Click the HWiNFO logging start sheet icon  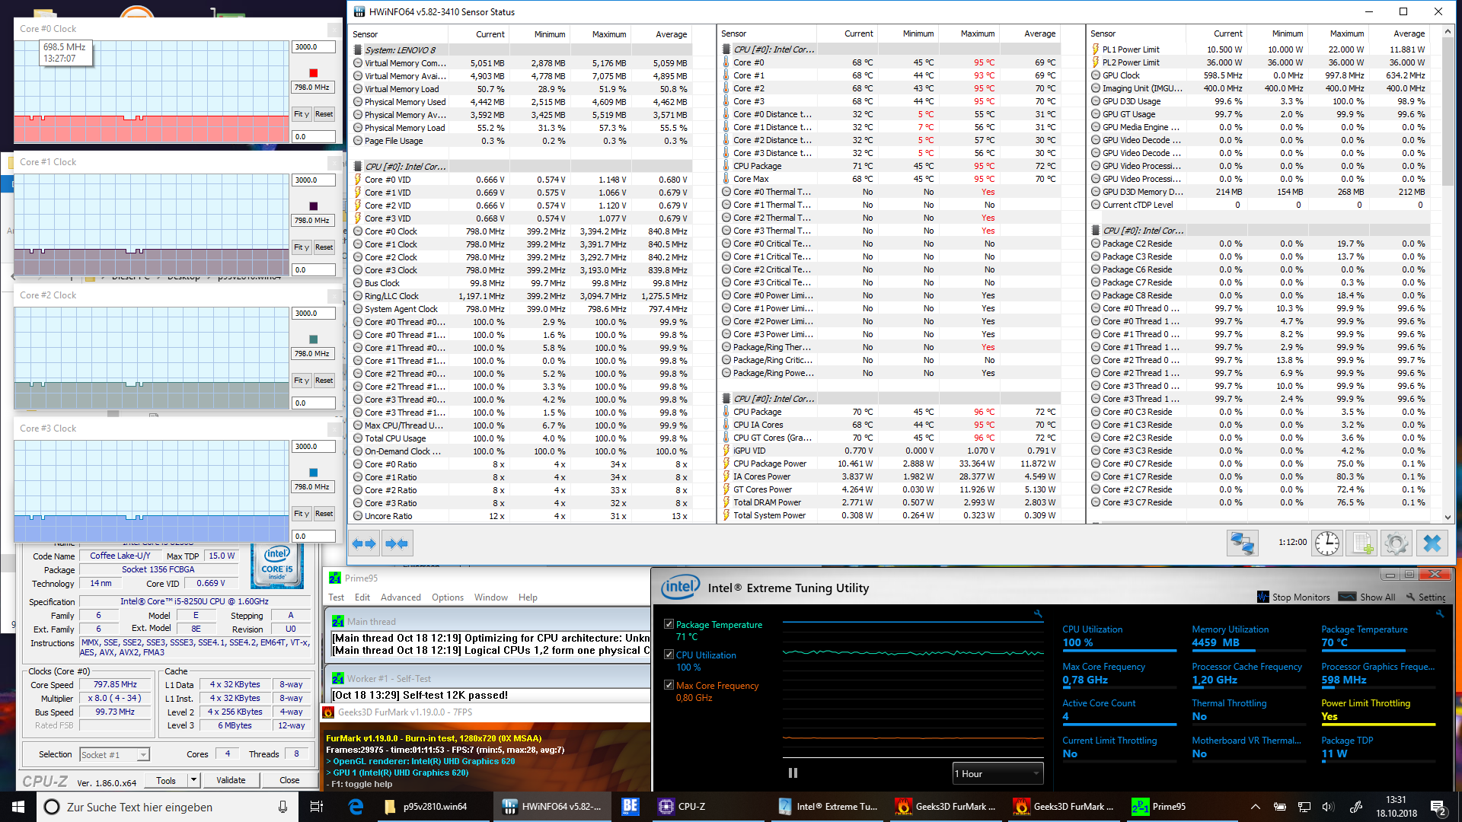[1361, 543]
